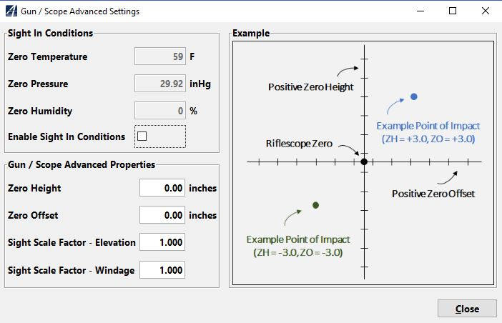
Task: Click the application logo in the title bar
Action: [x=10, y=11]
